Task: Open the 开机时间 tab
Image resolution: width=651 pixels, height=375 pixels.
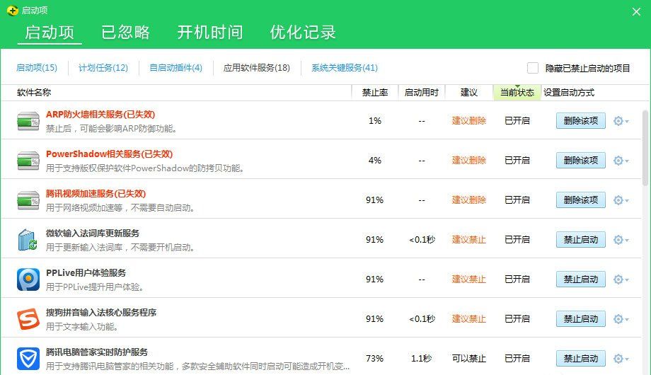Action: pyautogui.click(x=210, y=33)
